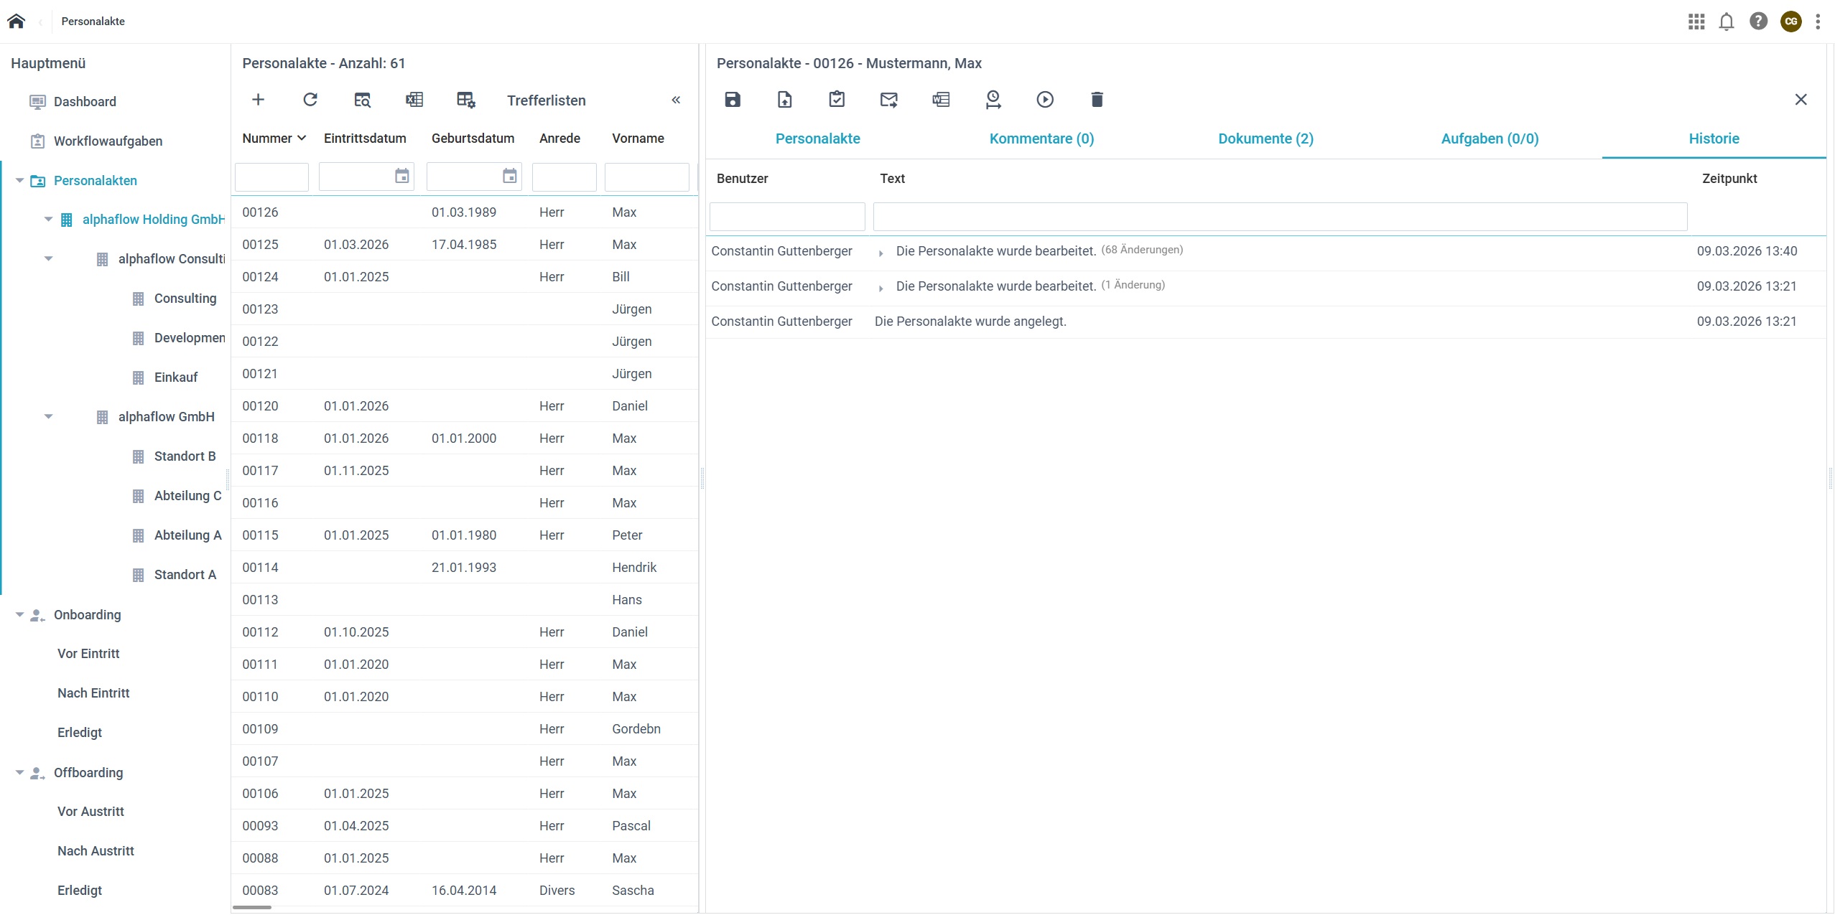Screen dimensions: 1835x915
Task: Collapse the Onboarding menu section
Action: (20, 615)
